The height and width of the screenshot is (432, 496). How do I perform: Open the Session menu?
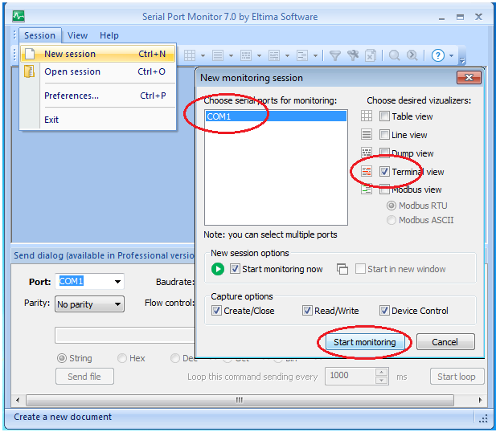(40, 35)
